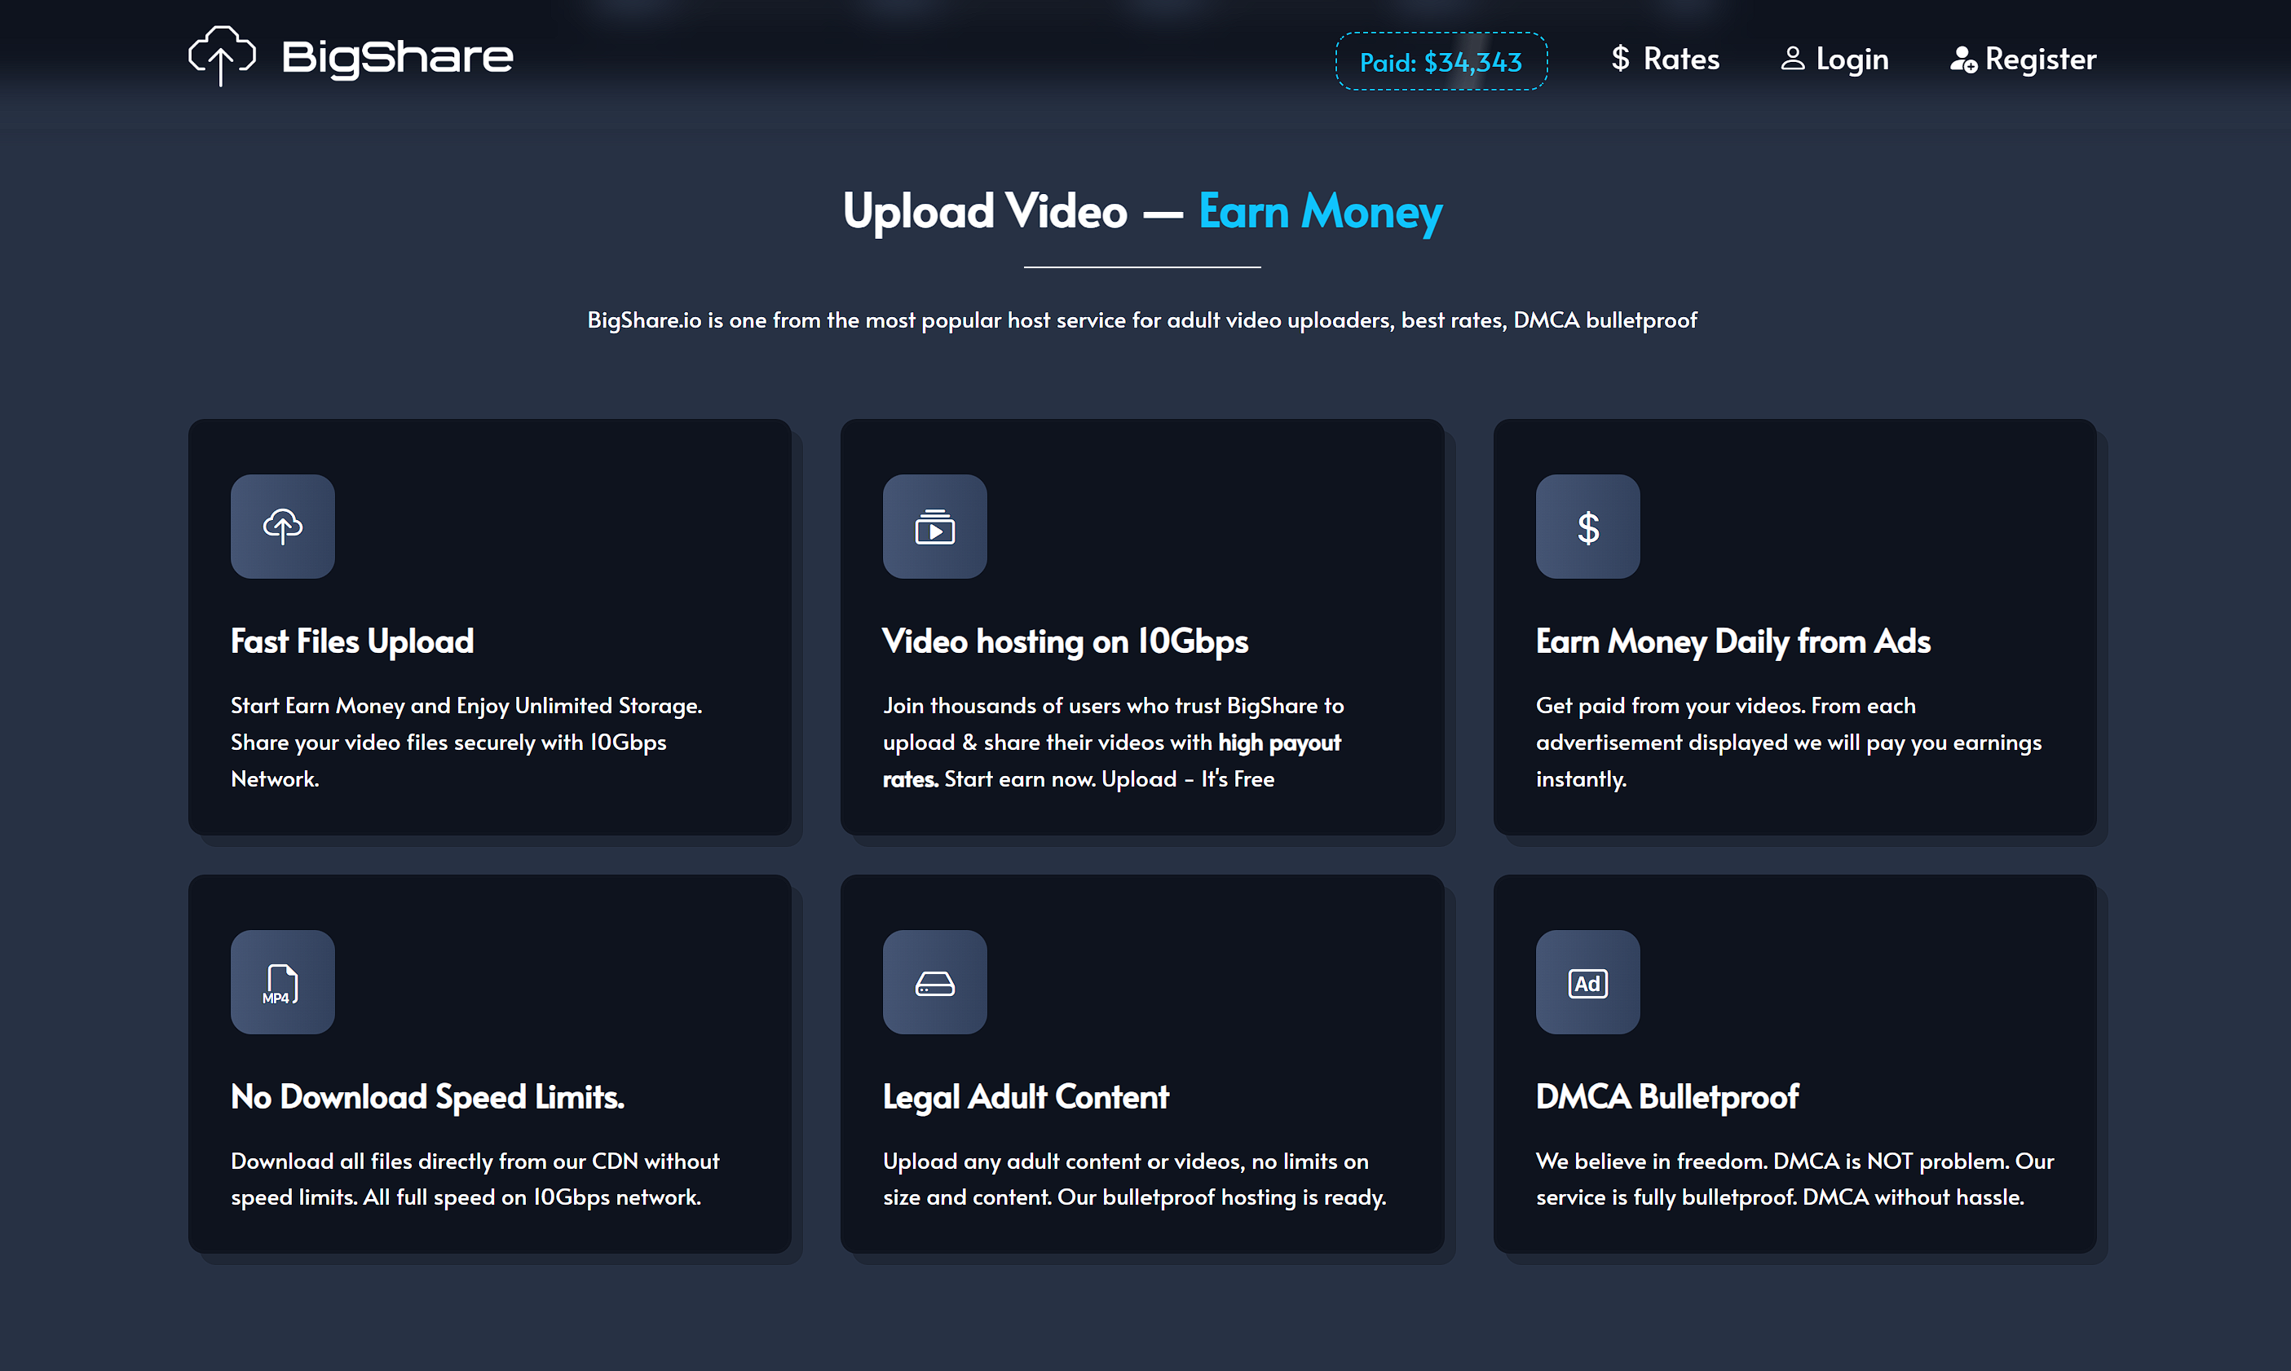The width and height of the screenshot is (2291, 1371).
Task: Click the server icon on Legal Adult Content card
Action: pos(934,982)
